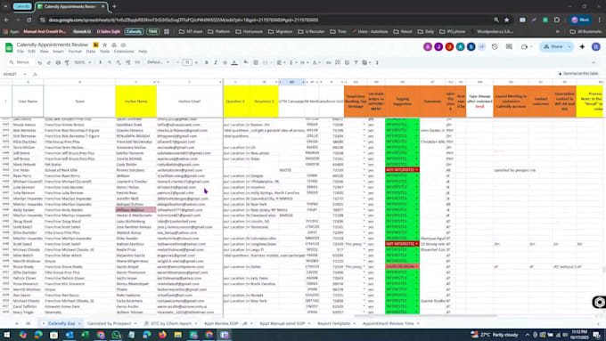Open the Calendly Zap tab dropdown arrow
The height and width of the screenshot is (341, 606).
click(79, 323)
